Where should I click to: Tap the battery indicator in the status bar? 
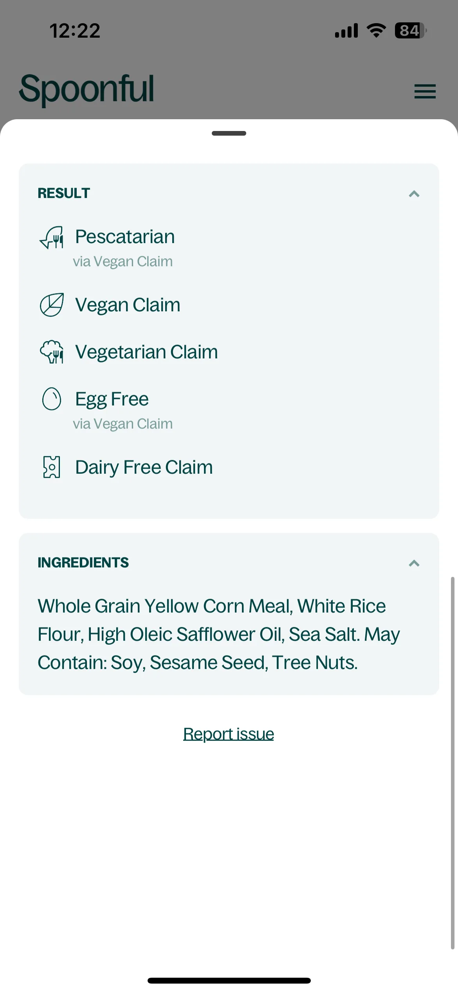click(410, 31)
